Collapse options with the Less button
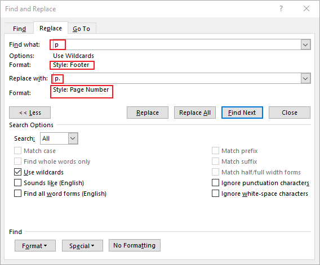320x265 pixels. (30, 113)
